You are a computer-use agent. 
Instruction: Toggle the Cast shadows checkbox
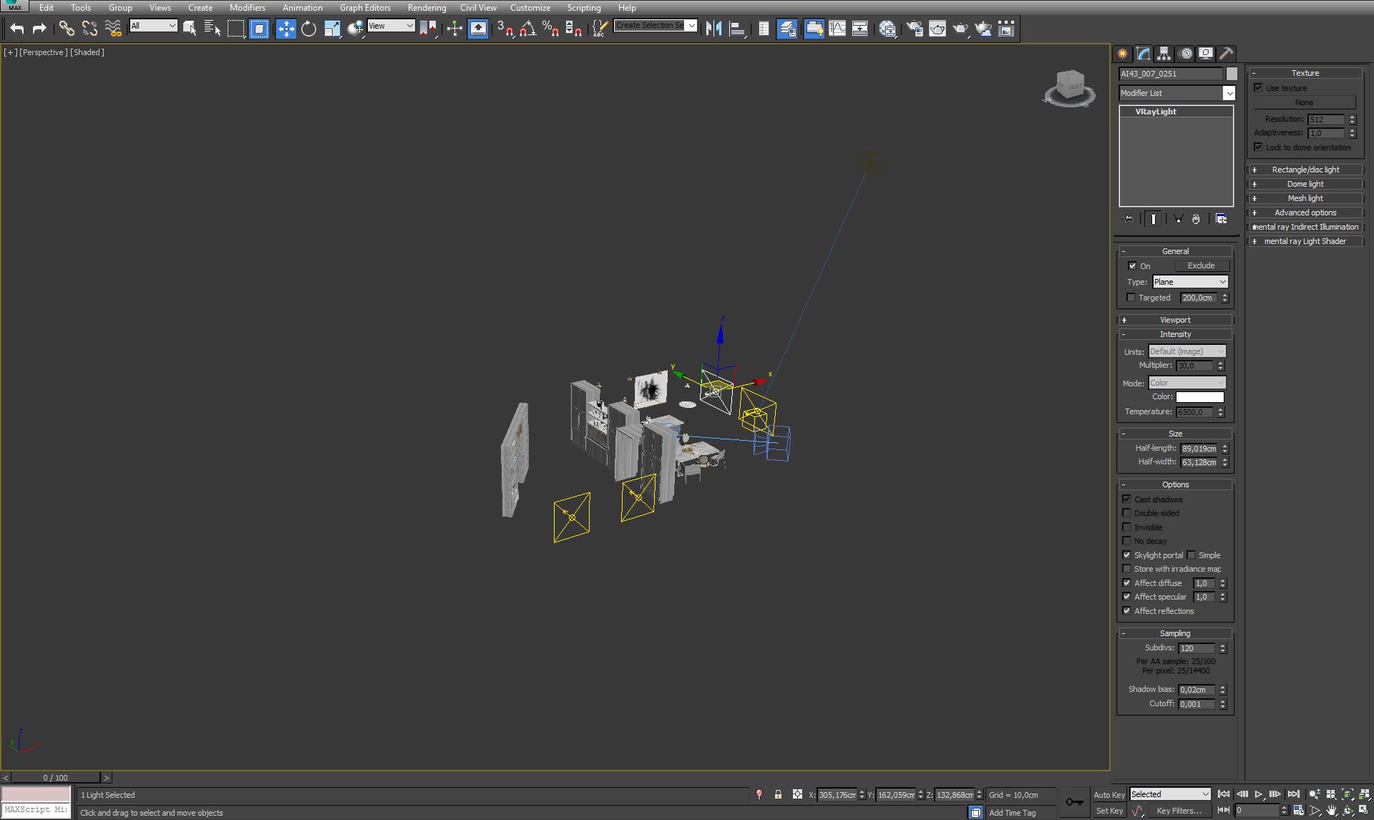pyautogui.click(x=1127, y=499)
